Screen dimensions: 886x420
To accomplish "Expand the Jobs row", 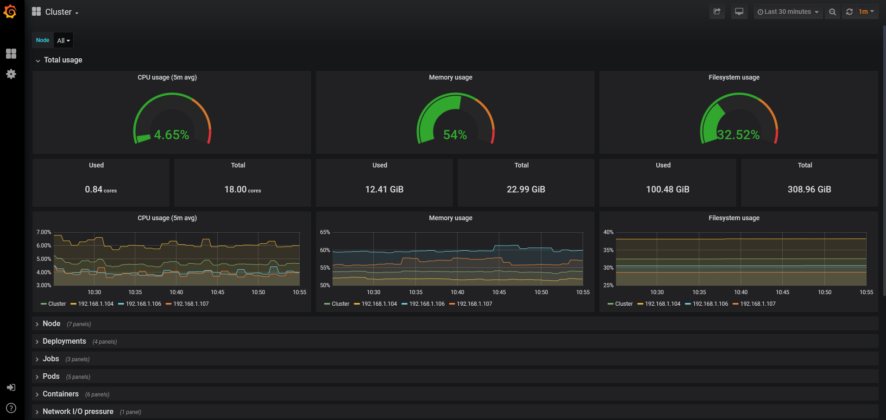I will 455,359.
